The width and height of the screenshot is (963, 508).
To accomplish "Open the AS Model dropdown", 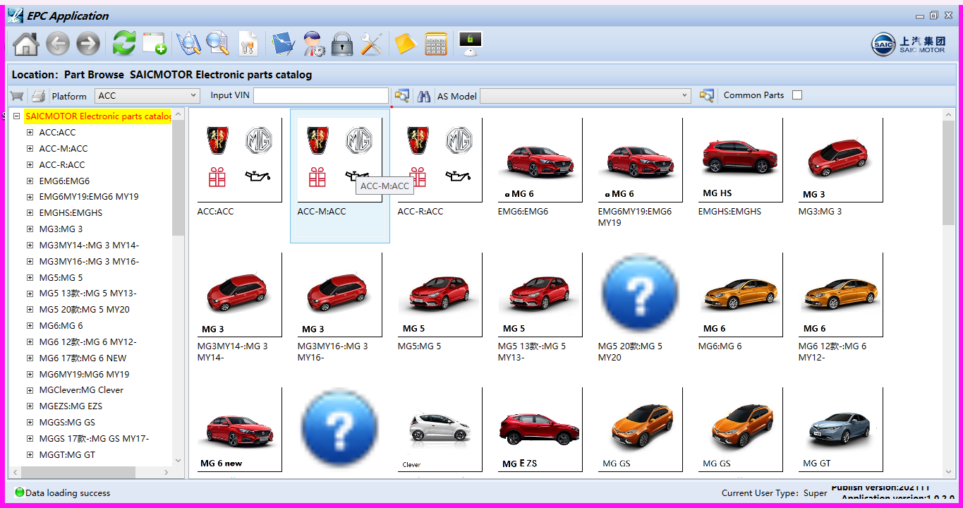I will point(586,95).
